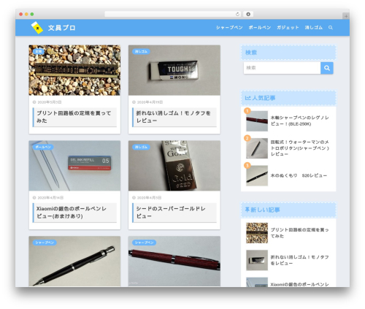Click new-articles sidebar ruler thumbnail
Screen dimensions: 365x309
(257, 233)
